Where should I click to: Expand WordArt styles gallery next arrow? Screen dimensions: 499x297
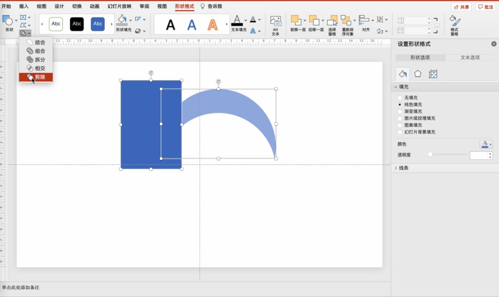[x=226, y=24]
